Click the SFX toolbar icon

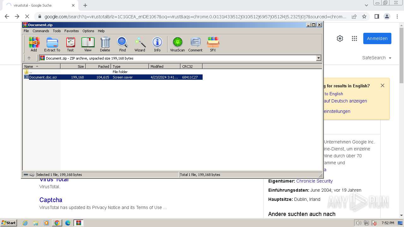click(213, 44)
